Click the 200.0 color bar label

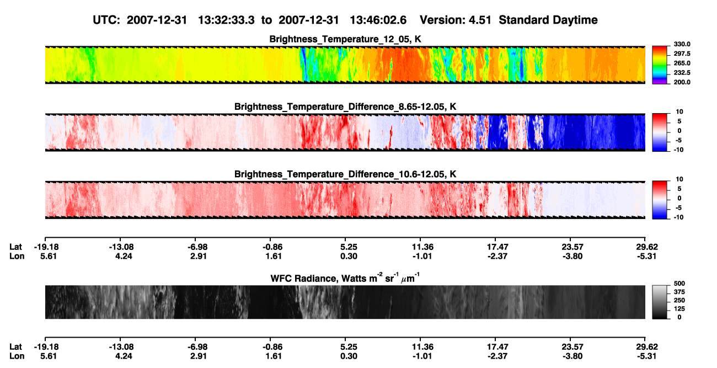click(681, 82)
